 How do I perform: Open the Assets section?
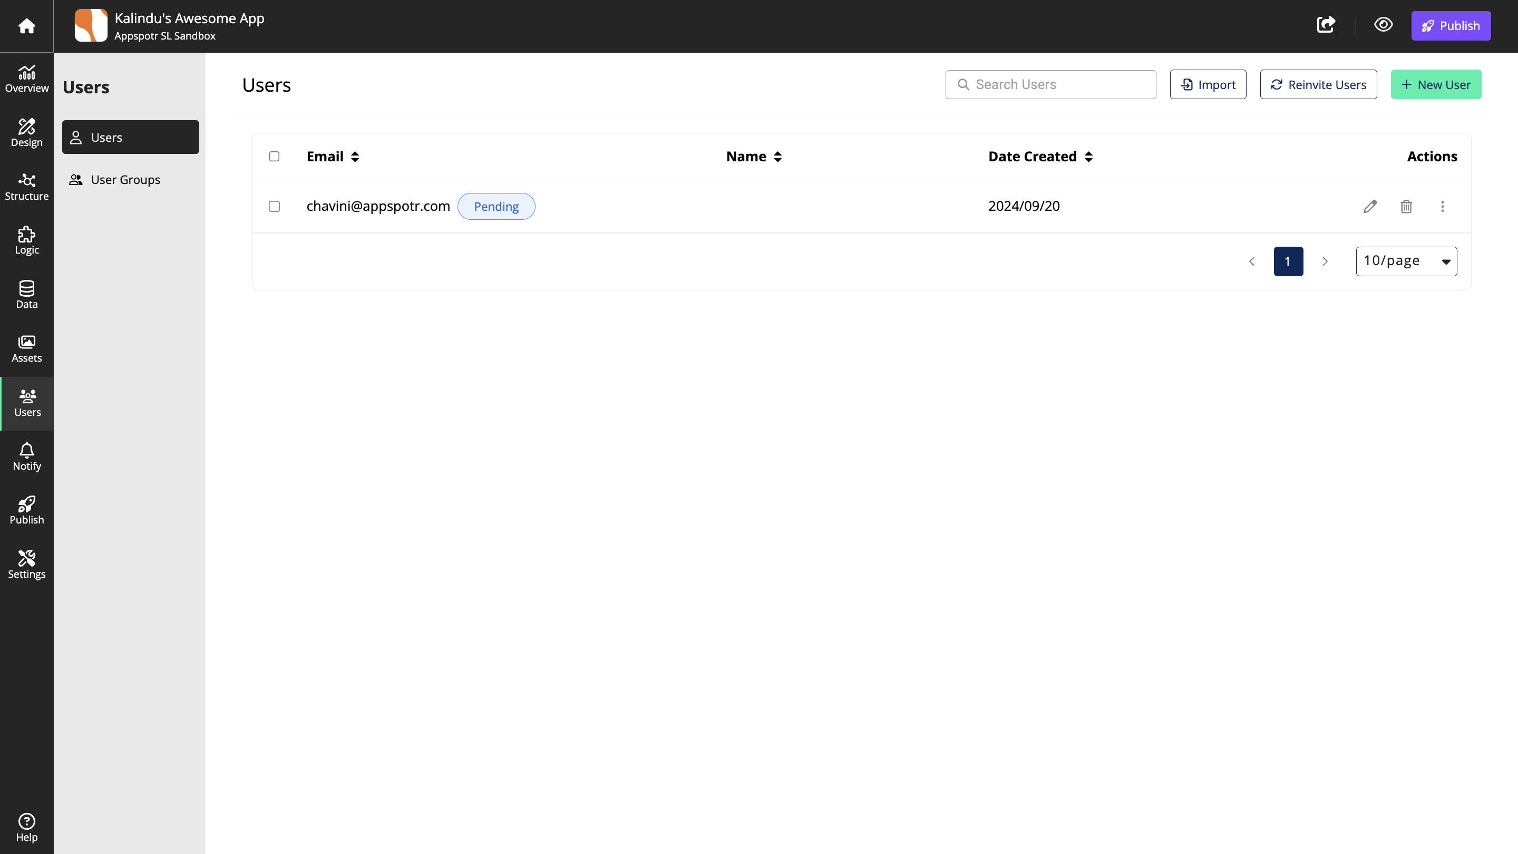[x=26, y=349]
